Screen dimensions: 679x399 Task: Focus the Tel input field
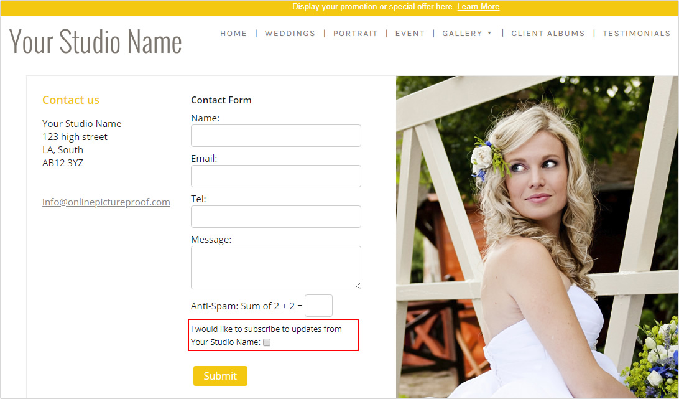pyautogui.click(x=276, y=217)
